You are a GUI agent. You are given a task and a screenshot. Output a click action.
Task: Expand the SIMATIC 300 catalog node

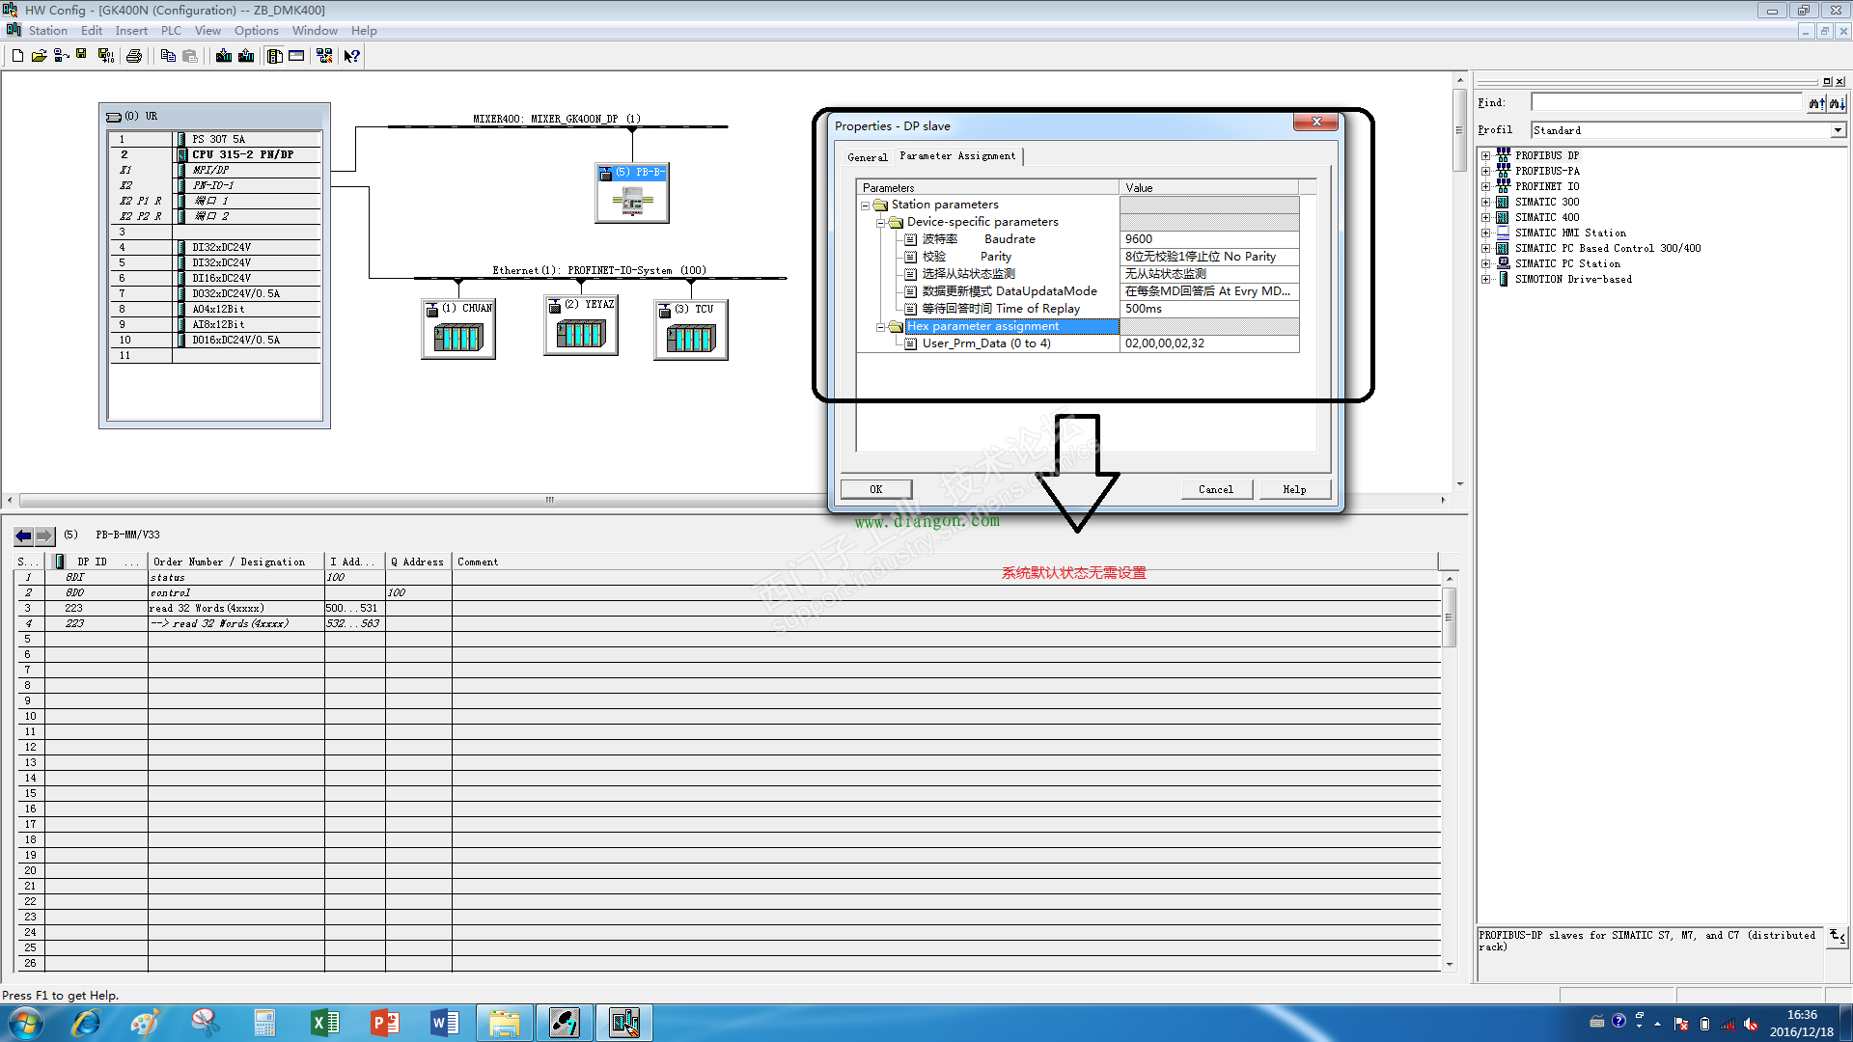click(1486, 202)
